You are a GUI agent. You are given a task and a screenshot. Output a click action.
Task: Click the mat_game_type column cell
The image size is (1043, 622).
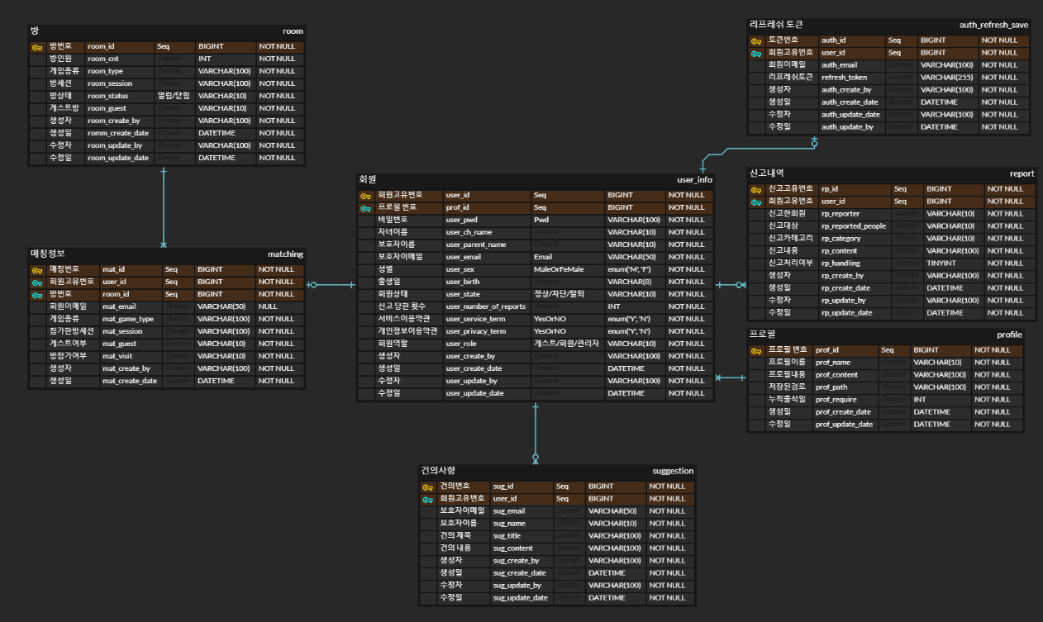(131, 319)
